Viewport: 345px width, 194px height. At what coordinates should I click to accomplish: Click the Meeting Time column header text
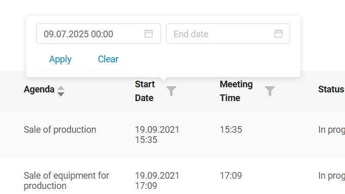(x=236, y=91)
